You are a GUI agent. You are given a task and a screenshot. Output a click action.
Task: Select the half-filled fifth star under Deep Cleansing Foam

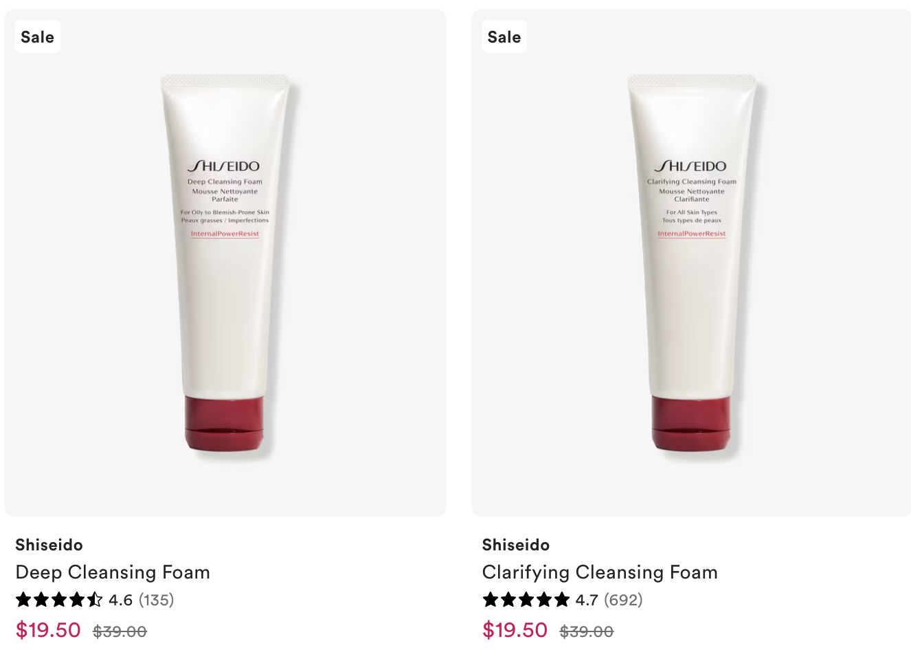click(95, 600)
